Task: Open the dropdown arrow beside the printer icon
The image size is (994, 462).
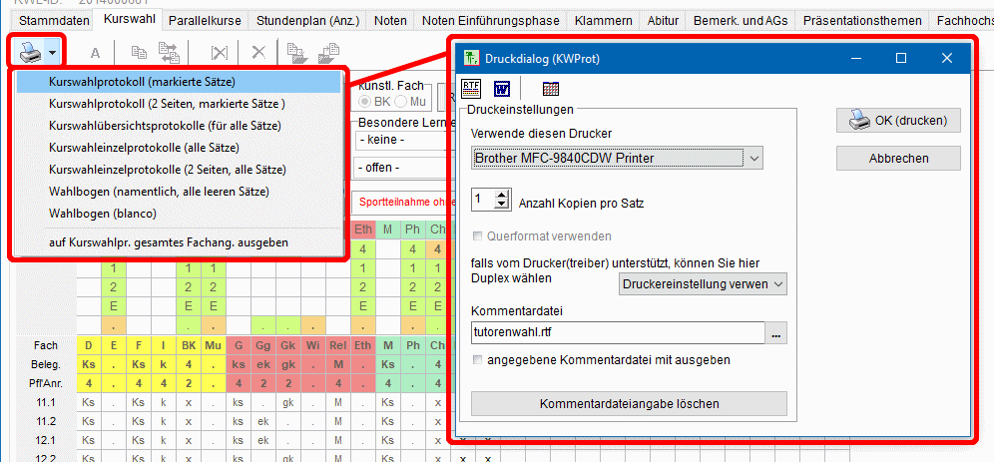Action: coord(52,51)
